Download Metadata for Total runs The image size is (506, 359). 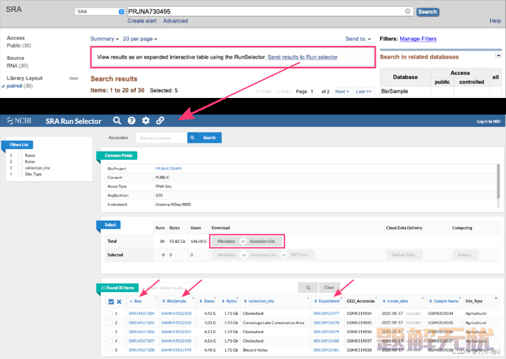(226, 241)
